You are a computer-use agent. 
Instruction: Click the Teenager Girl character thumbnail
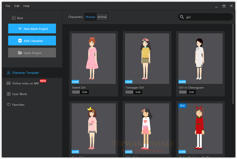(x=147, y=59)
